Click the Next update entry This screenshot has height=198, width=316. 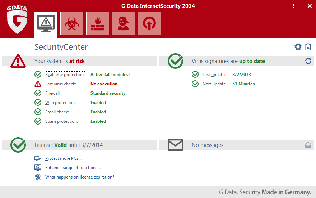214,84
